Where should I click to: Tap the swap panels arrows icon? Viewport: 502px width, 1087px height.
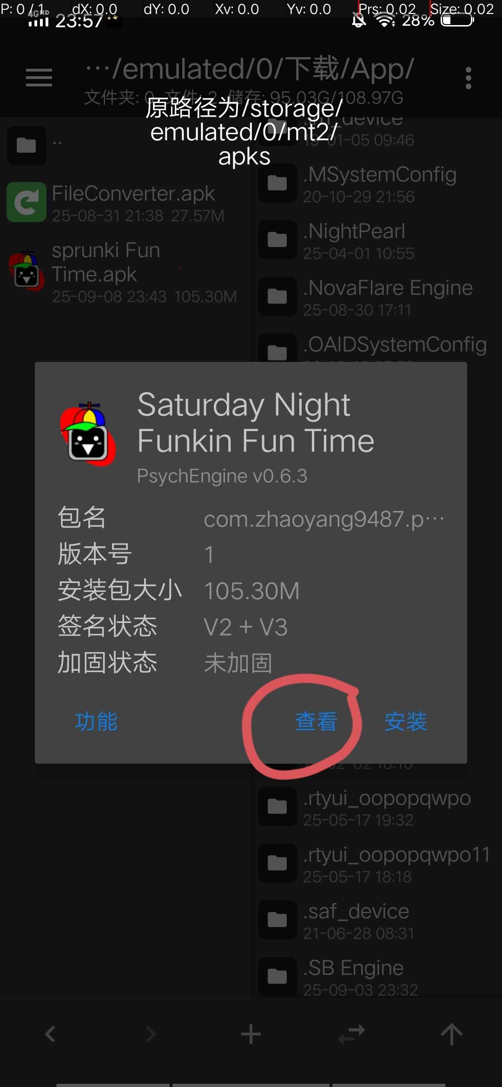[351, 1034]
